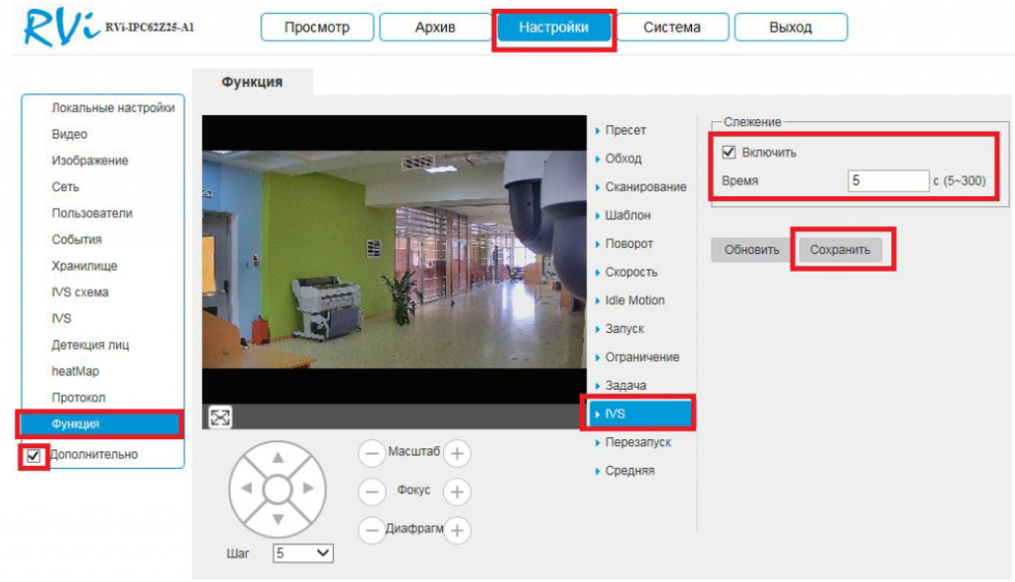Click the plus button next to Диафрагма
This screenshot has height=582, width=1015.
pos(456,529)
